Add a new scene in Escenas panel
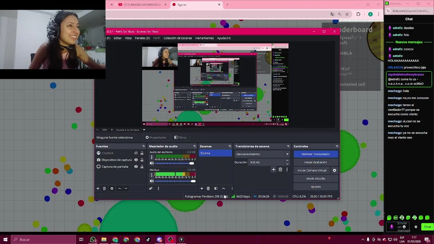This screenshot has height=244, width=434. 202,188
